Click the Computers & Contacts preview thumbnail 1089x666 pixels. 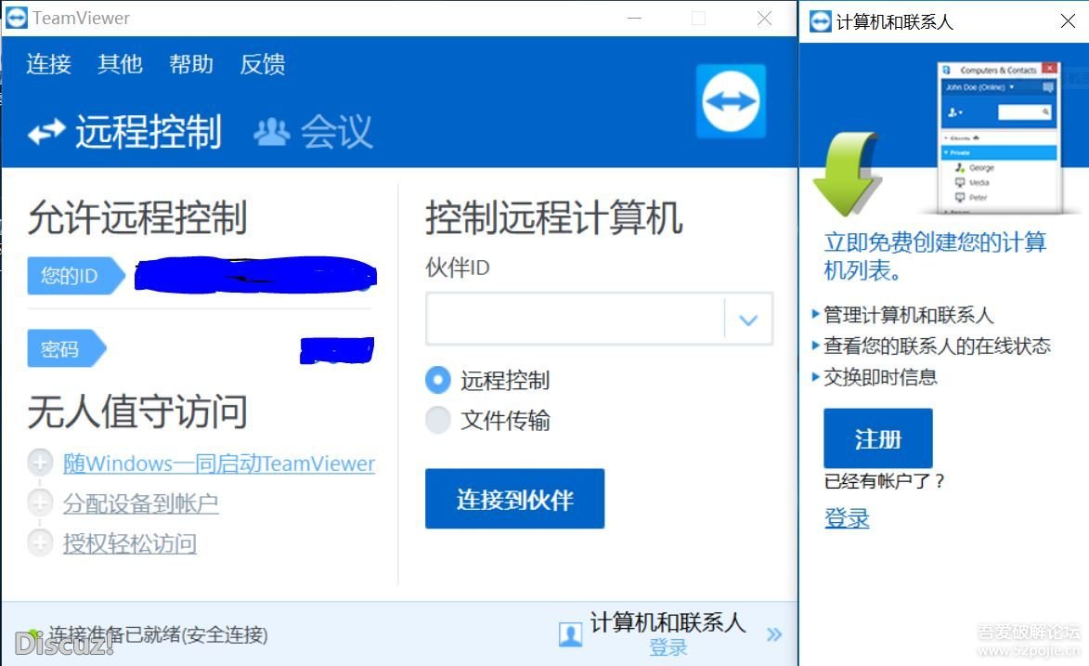click(998, 137)
